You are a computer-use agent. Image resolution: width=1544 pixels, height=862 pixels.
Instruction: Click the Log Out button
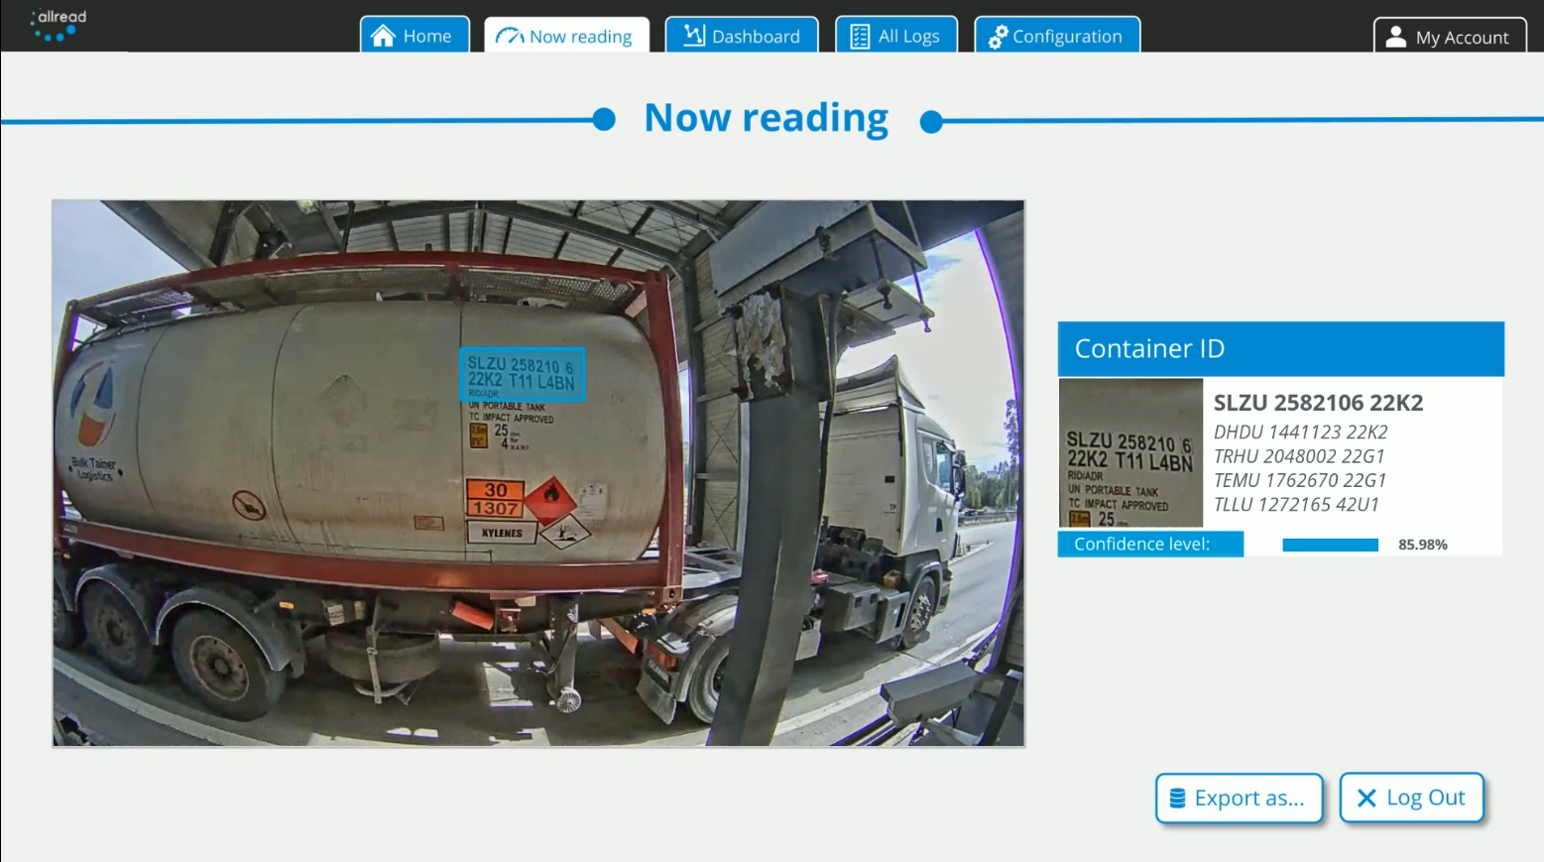coord(1411,798)
